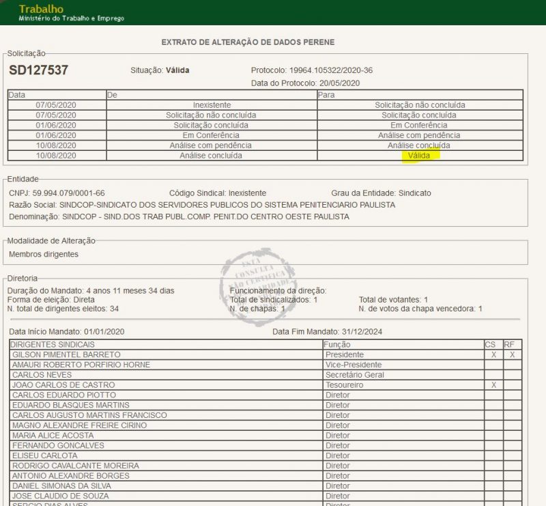Click 'Análise concluída' in the De column
Viewport: 546px width, 506px height.
tap(212, 156)
